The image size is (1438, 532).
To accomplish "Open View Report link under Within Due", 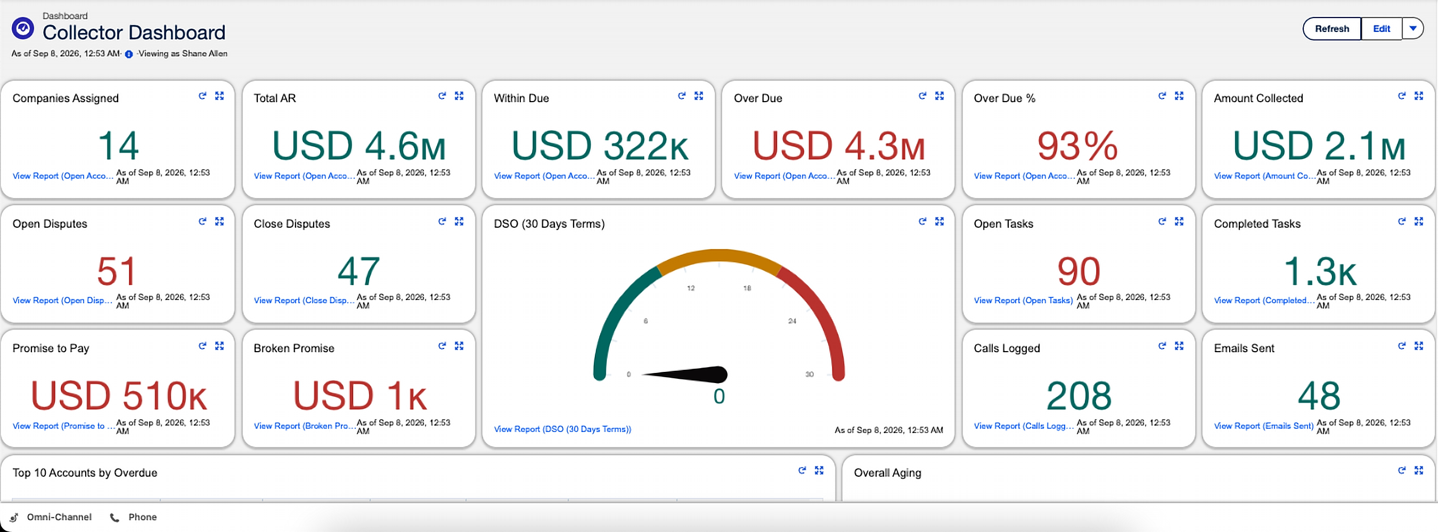I will pos(544,176).
